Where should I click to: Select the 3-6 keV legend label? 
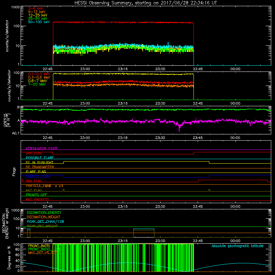[x=36, y=8]
